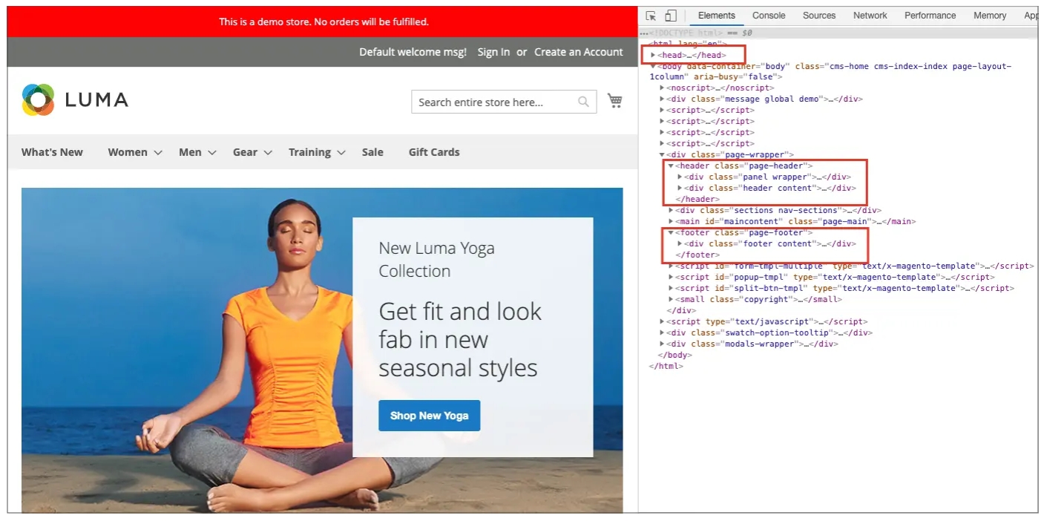Expand the Women menu chevron

(158, 153)
